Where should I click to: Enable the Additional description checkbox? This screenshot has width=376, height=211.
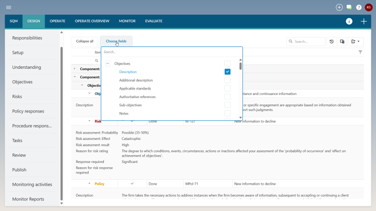point(227,80)
